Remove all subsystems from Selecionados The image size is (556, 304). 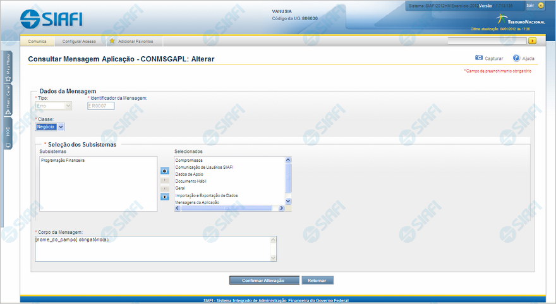coord(165,197)
